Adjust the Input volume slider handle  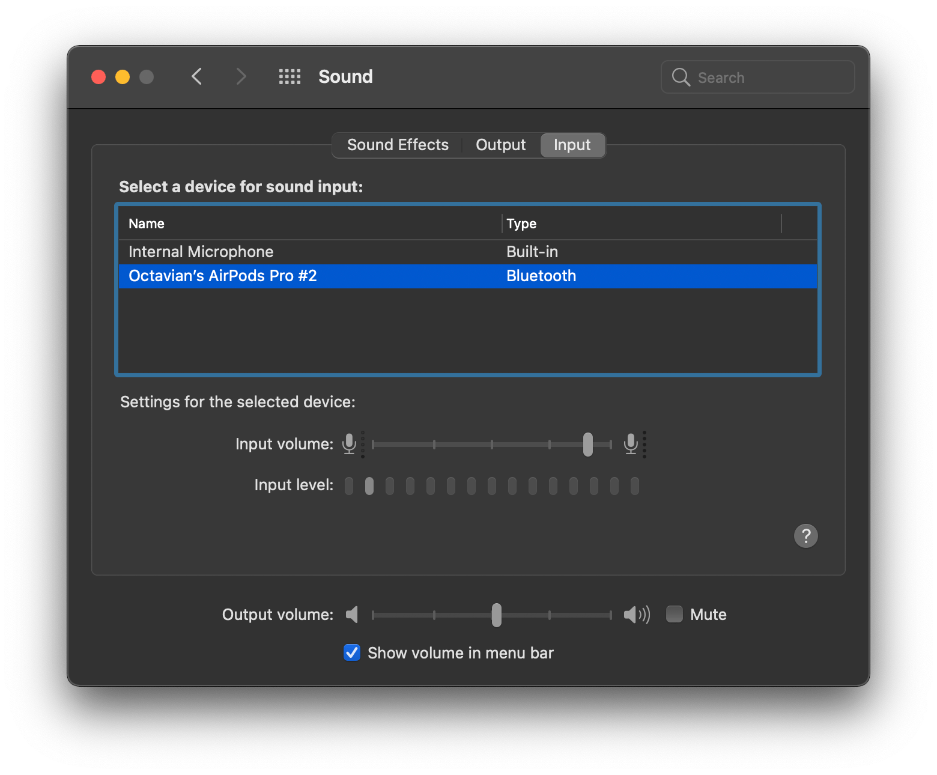pos(587,445)
